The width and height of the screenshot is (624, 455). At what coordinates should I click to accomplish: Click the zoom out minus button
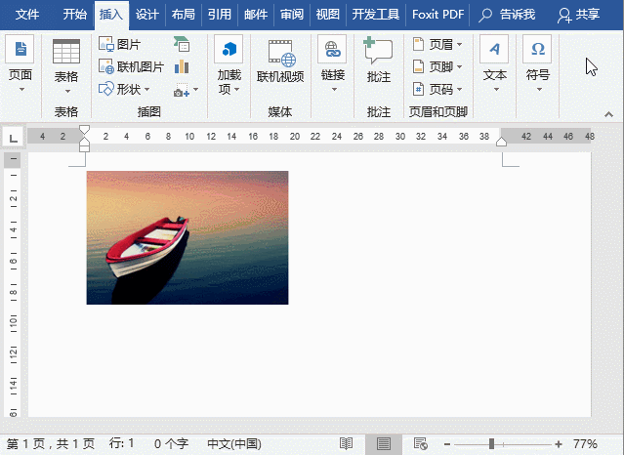[x=447, y=444]
